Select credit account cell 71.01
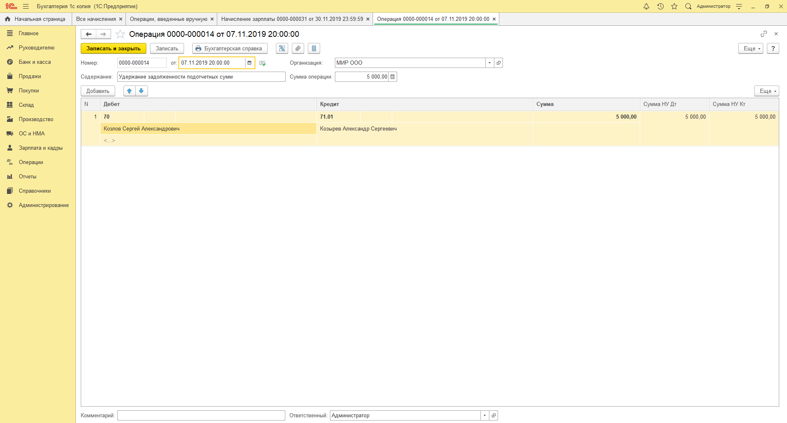Image resolution: width=787 pixels, height=423 pixels. pos(339,117)
